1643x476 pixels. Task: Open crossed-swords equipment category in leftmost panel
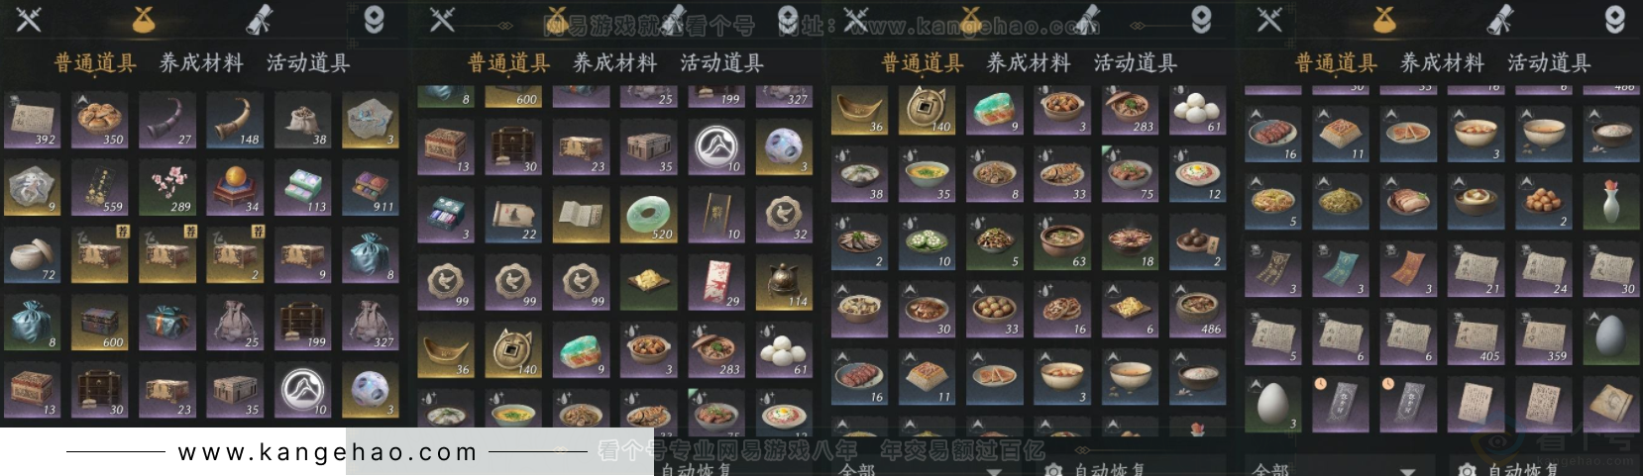coord(29,19)
